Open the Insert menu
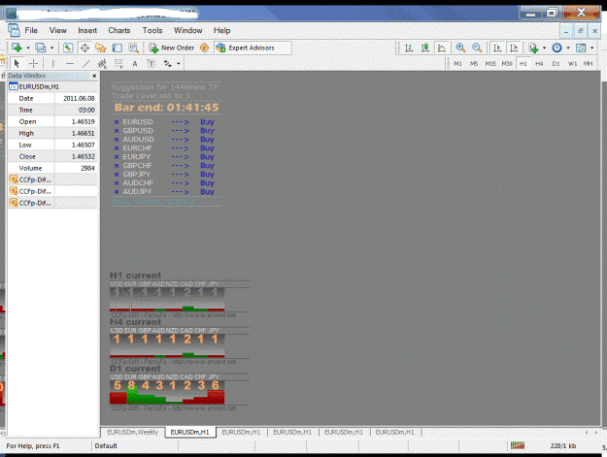This screenshot has width=607, height=457. [x=87, y=30]
